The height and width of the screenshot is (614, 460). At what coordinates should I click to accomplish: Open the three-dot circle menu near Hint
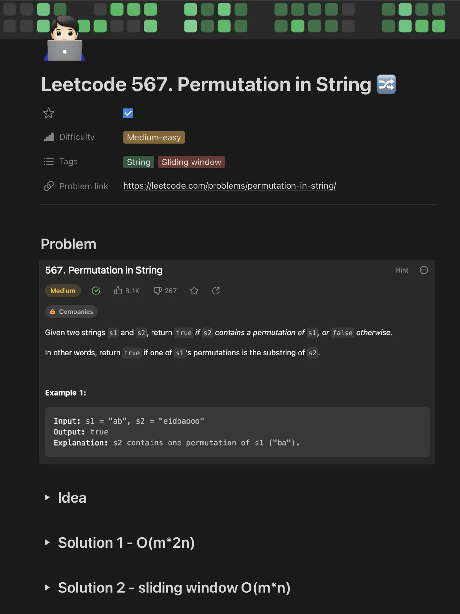(x=424, y=270)
